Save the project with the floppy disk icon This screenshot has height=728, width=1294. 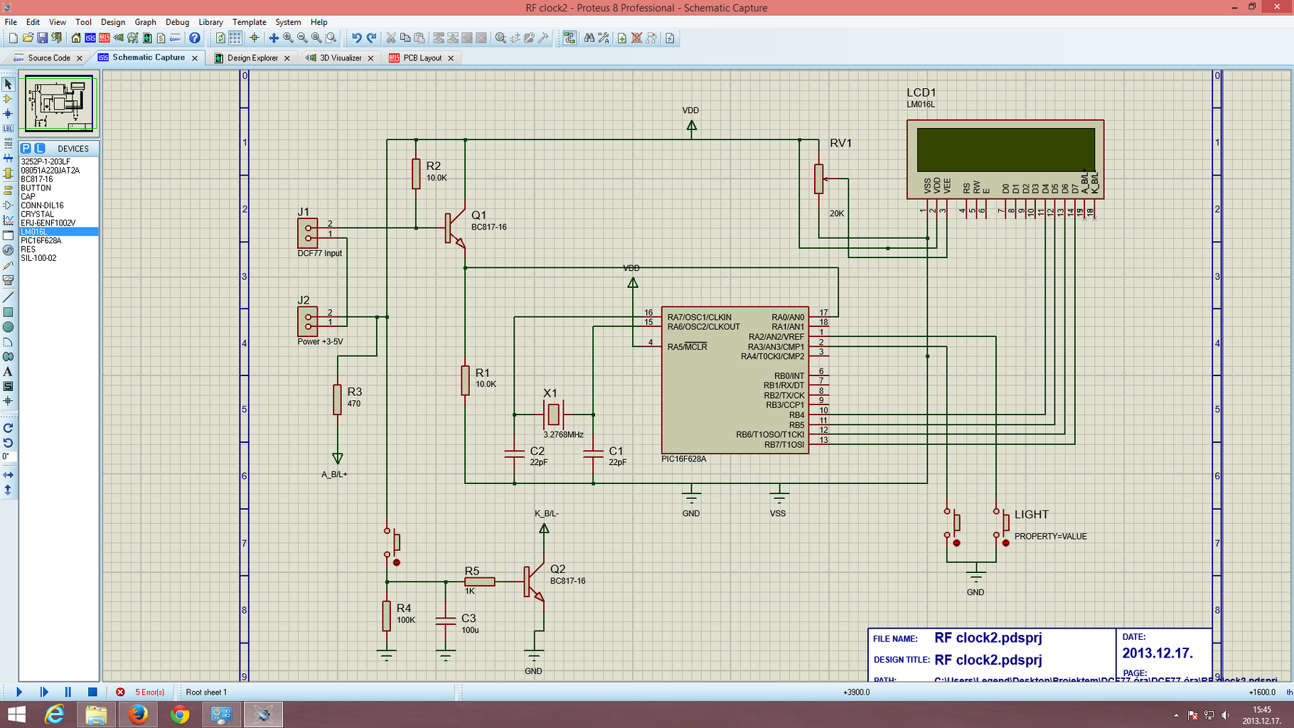tap(42, 38)
